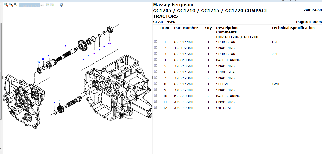
Task: Click callout 8 above the sleeve
Action: click(48, 56)
